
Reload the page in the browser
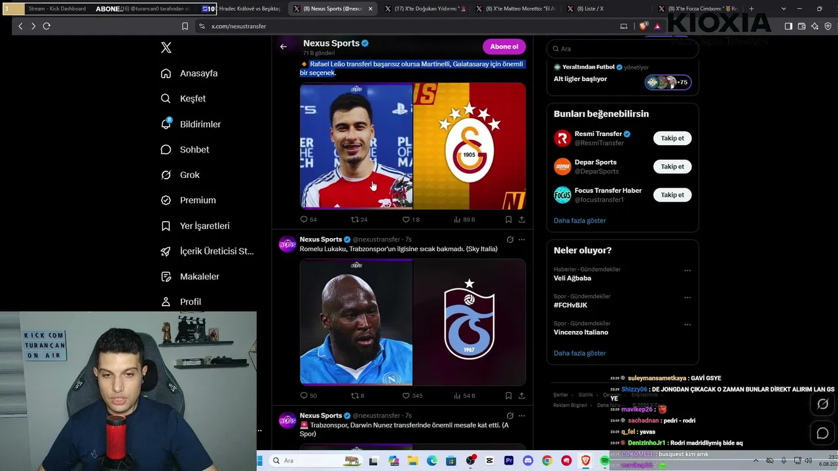pyautogui.click(x=46, y=26)
